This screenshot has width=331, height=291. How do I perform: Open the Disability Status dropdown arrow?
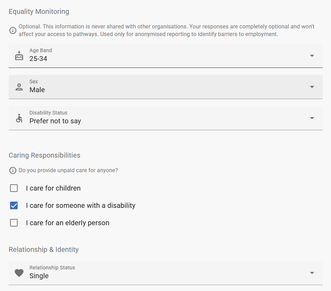[x=312, y=118]
